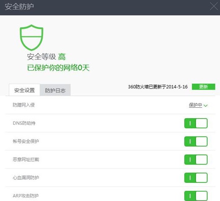The image size is (220, 201).
Task: Click the DNS防劫持 label
Action: [x=24, y=123]
